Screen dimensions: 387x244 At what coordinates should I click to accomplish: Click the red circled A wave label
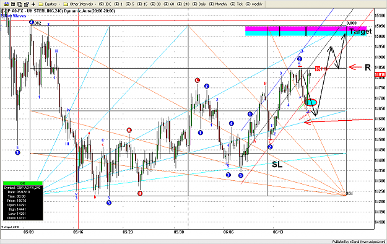(129, 130)
